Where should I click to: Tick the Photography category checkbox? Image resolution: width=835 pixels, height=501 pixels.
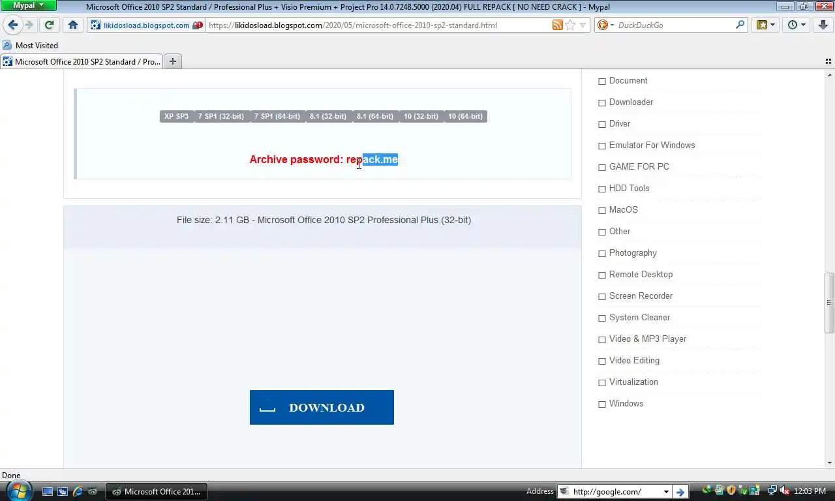click(x=602, y=254)
